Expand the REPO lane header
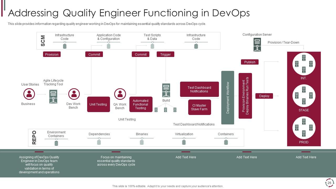The height and width of the screenshot is (189, 336). 34,138
